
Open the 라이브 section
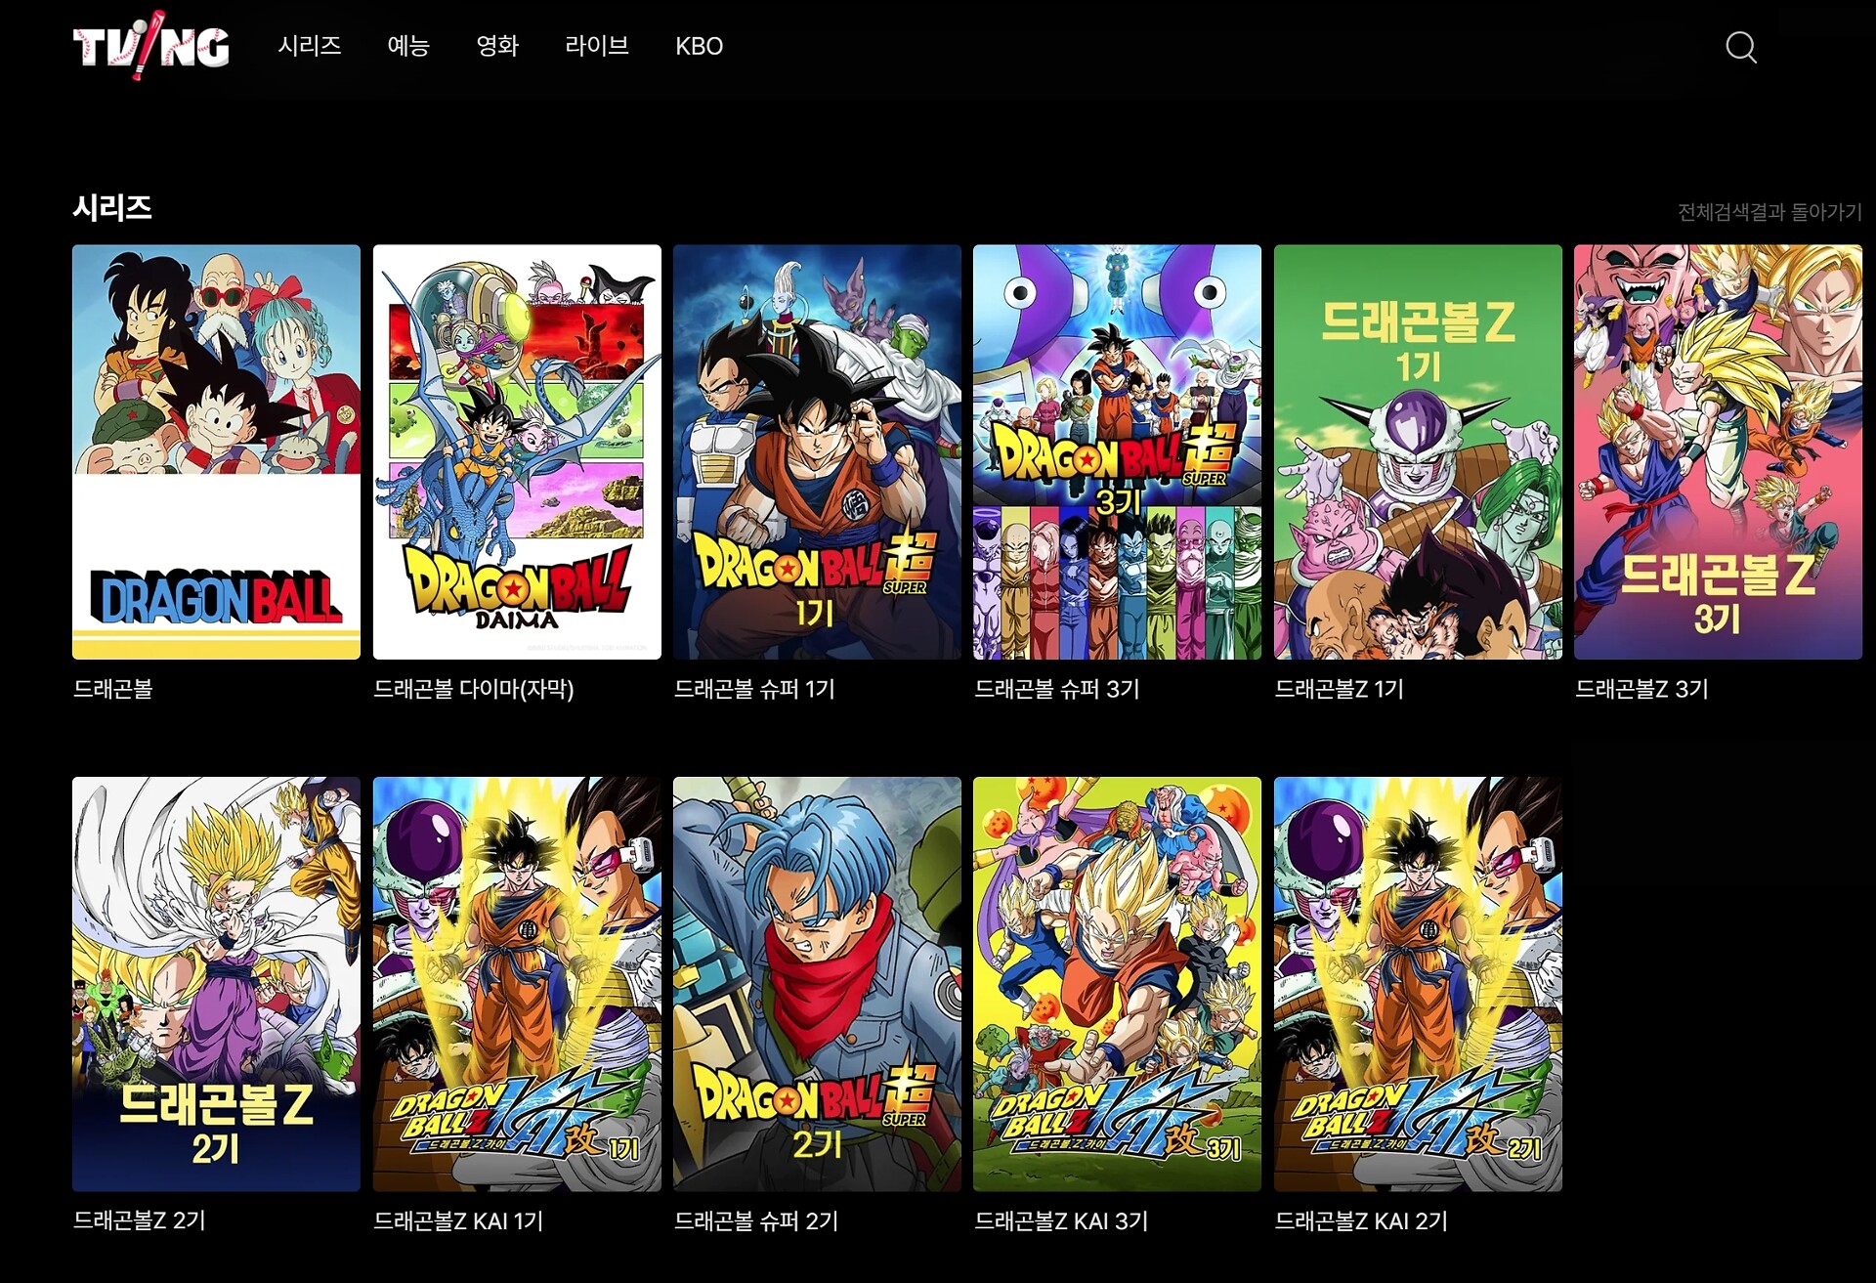(x=596, y=46)
